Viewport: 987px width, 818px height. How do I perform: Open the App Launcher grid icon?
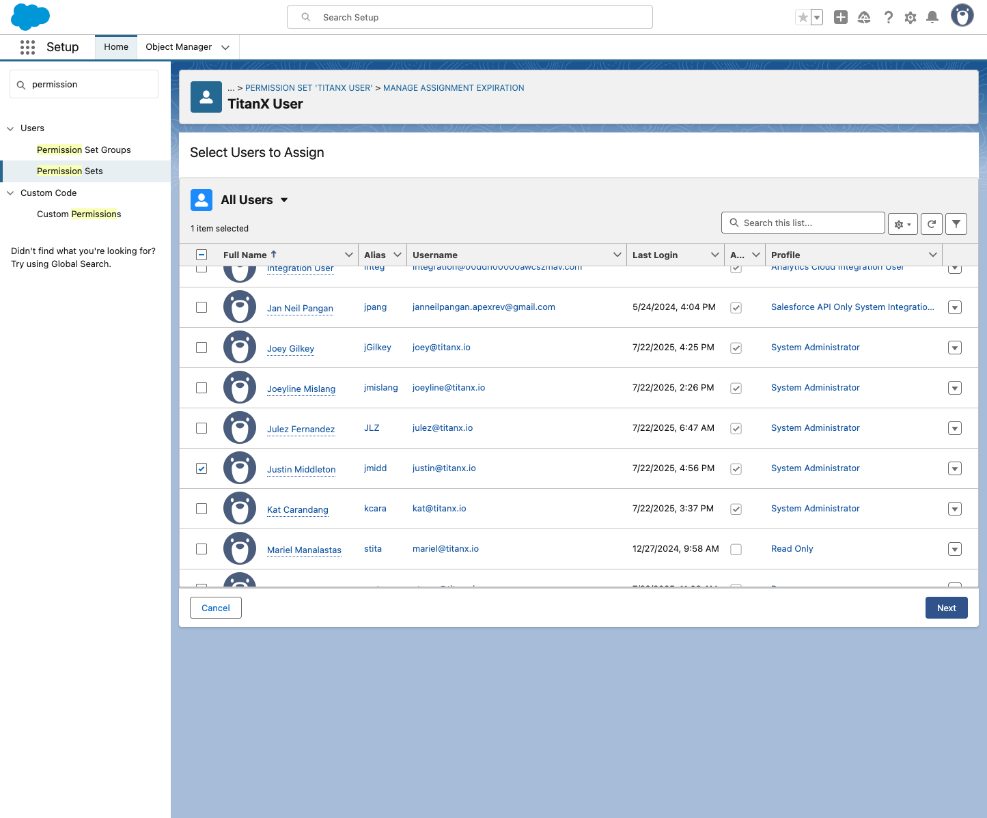tap(27, 47)
